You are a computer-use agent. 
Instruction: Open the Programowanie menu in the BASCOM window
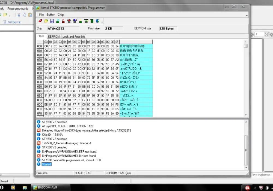coord(18,8)
